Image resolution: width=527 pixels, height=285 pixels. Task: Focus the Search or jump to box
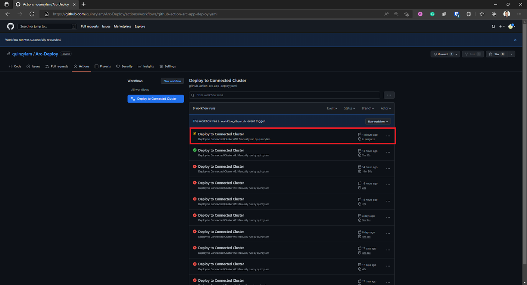(x=47, y=26)
